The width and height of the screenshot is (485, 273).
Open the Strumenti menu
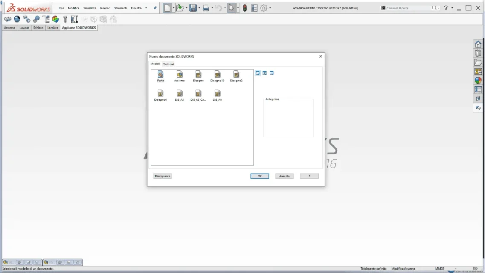point(121,8)
